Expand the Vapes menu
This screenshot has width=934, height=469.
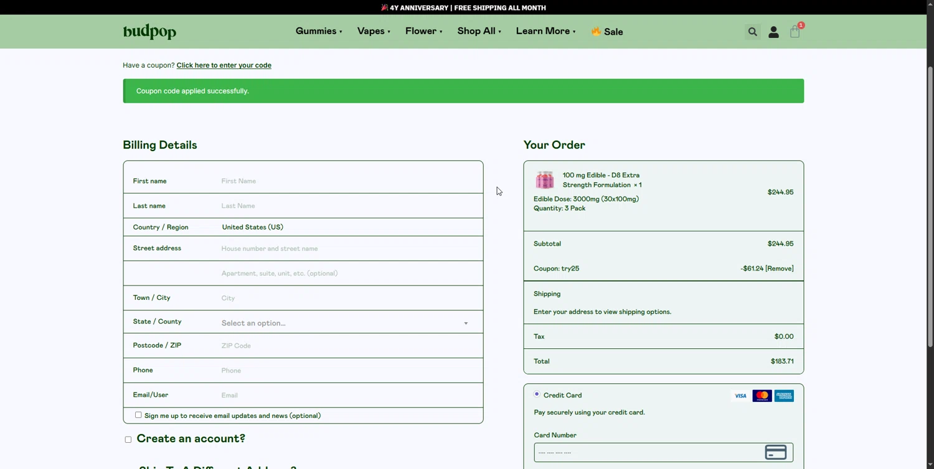(x=374, y=31)
